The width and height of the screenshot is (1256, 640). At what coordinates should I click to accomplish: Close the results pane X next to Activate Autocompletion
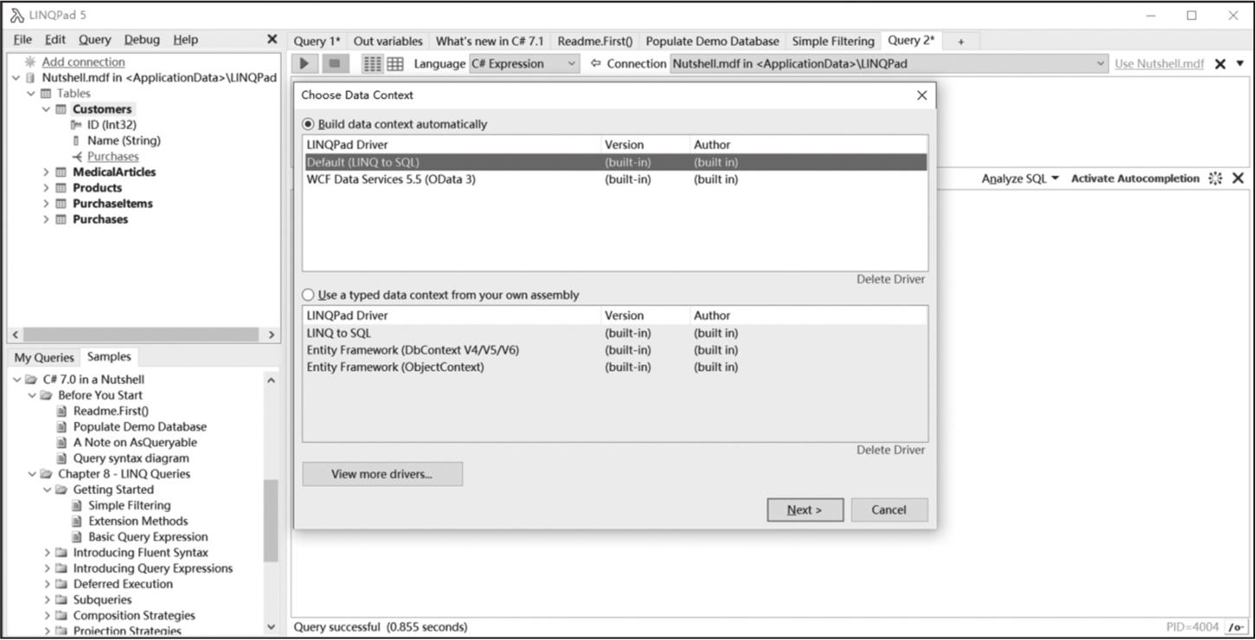[1238, 178]
